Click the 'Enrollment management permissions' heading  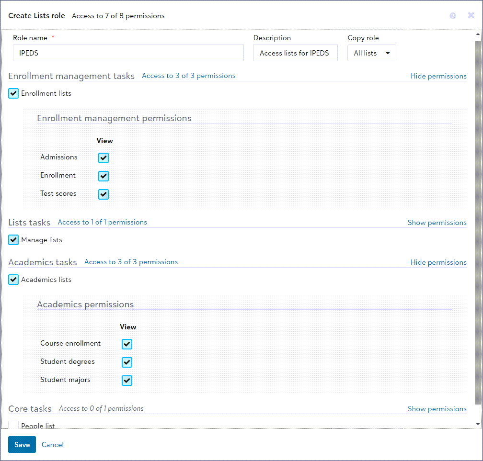[114, 118]
